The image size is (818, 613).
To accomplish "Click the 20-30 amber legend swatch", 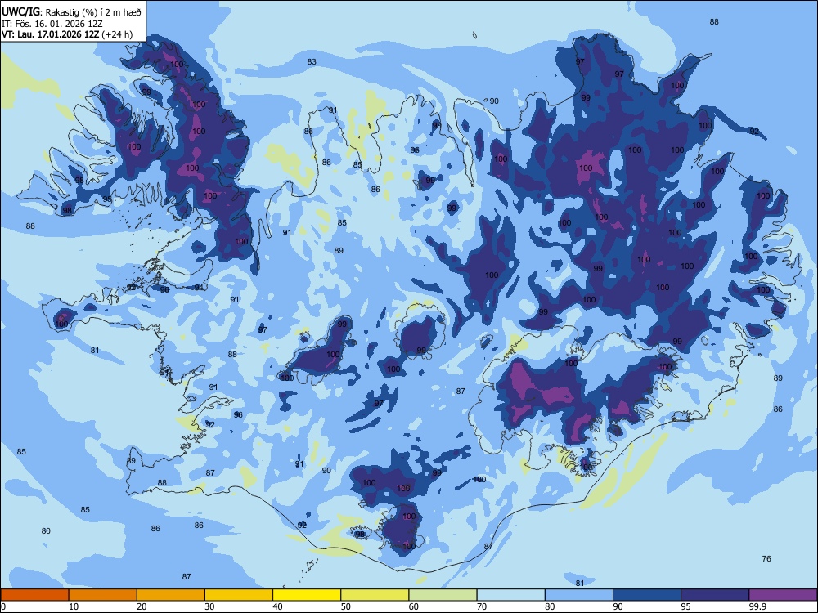I will [x=171, y=595].
